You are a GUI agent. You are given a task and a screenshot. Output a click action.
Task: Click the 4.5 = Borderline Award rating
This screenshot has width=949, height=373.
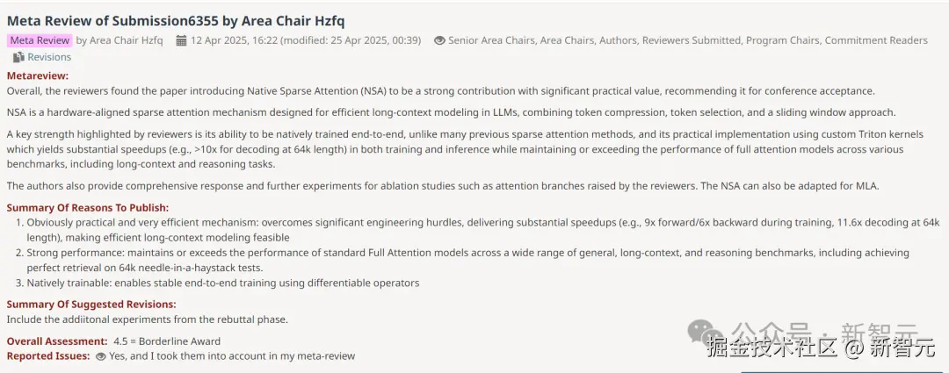pos(167,341)
